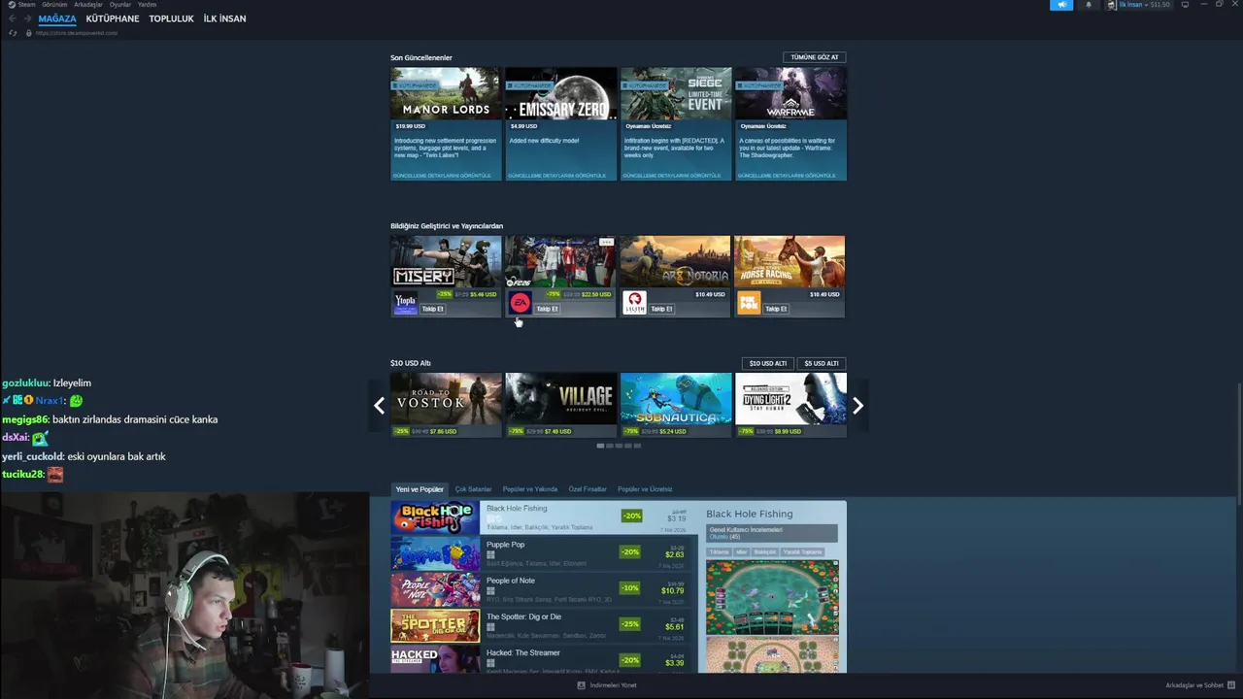1243x699 pixels.
Task: Click Takip Et under Horse Racing
Action: click(x=777, y=309)
